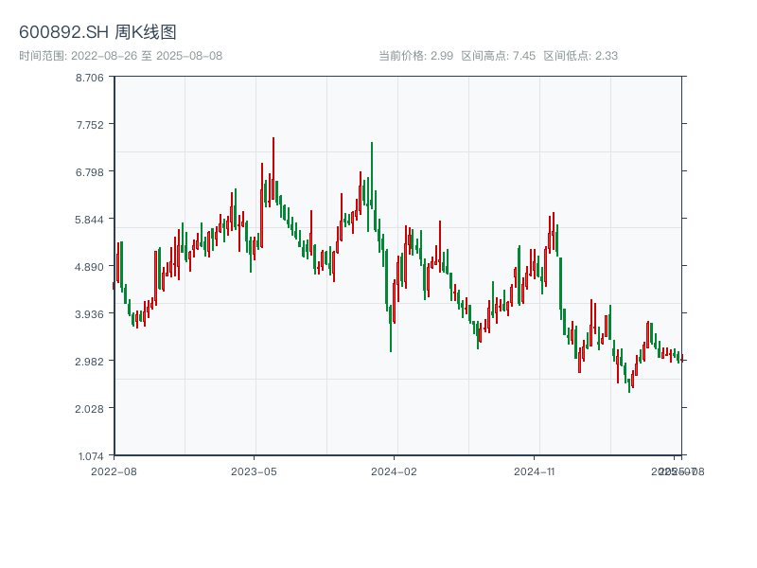This screenshot has width=757, height=568.
Task: Click the y-axis value 2.028
Action: pos(89,409)
